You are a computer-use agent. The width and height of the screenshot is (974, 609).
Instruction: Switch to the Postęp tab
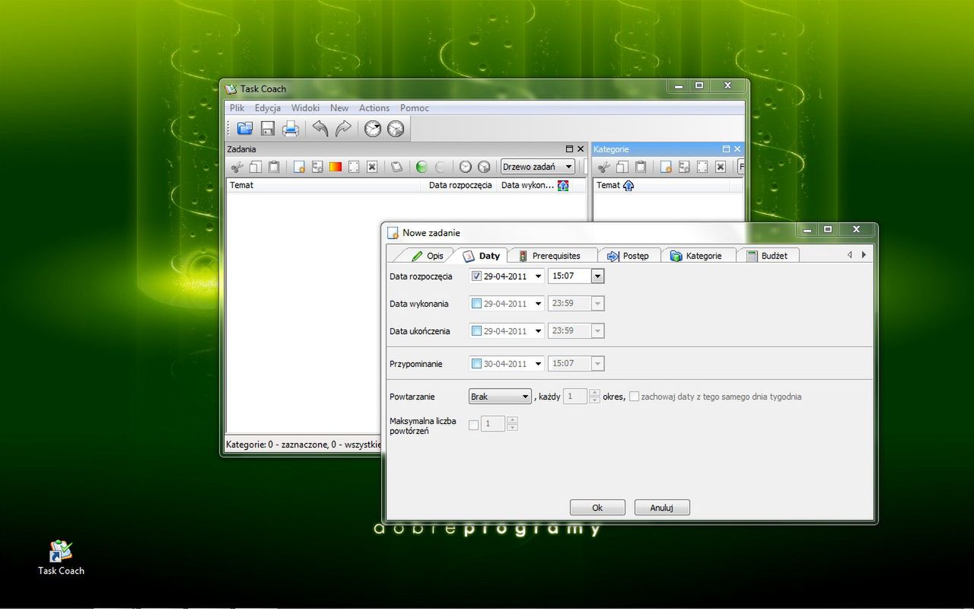(628, 256)
